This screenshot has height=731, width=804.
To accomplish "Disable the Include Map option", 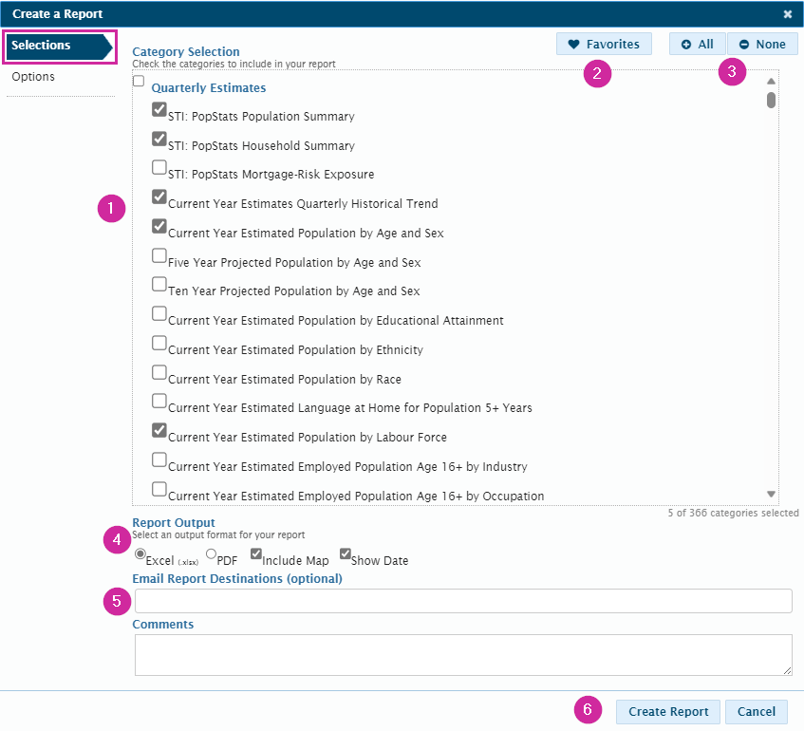I will coord(255,553).
